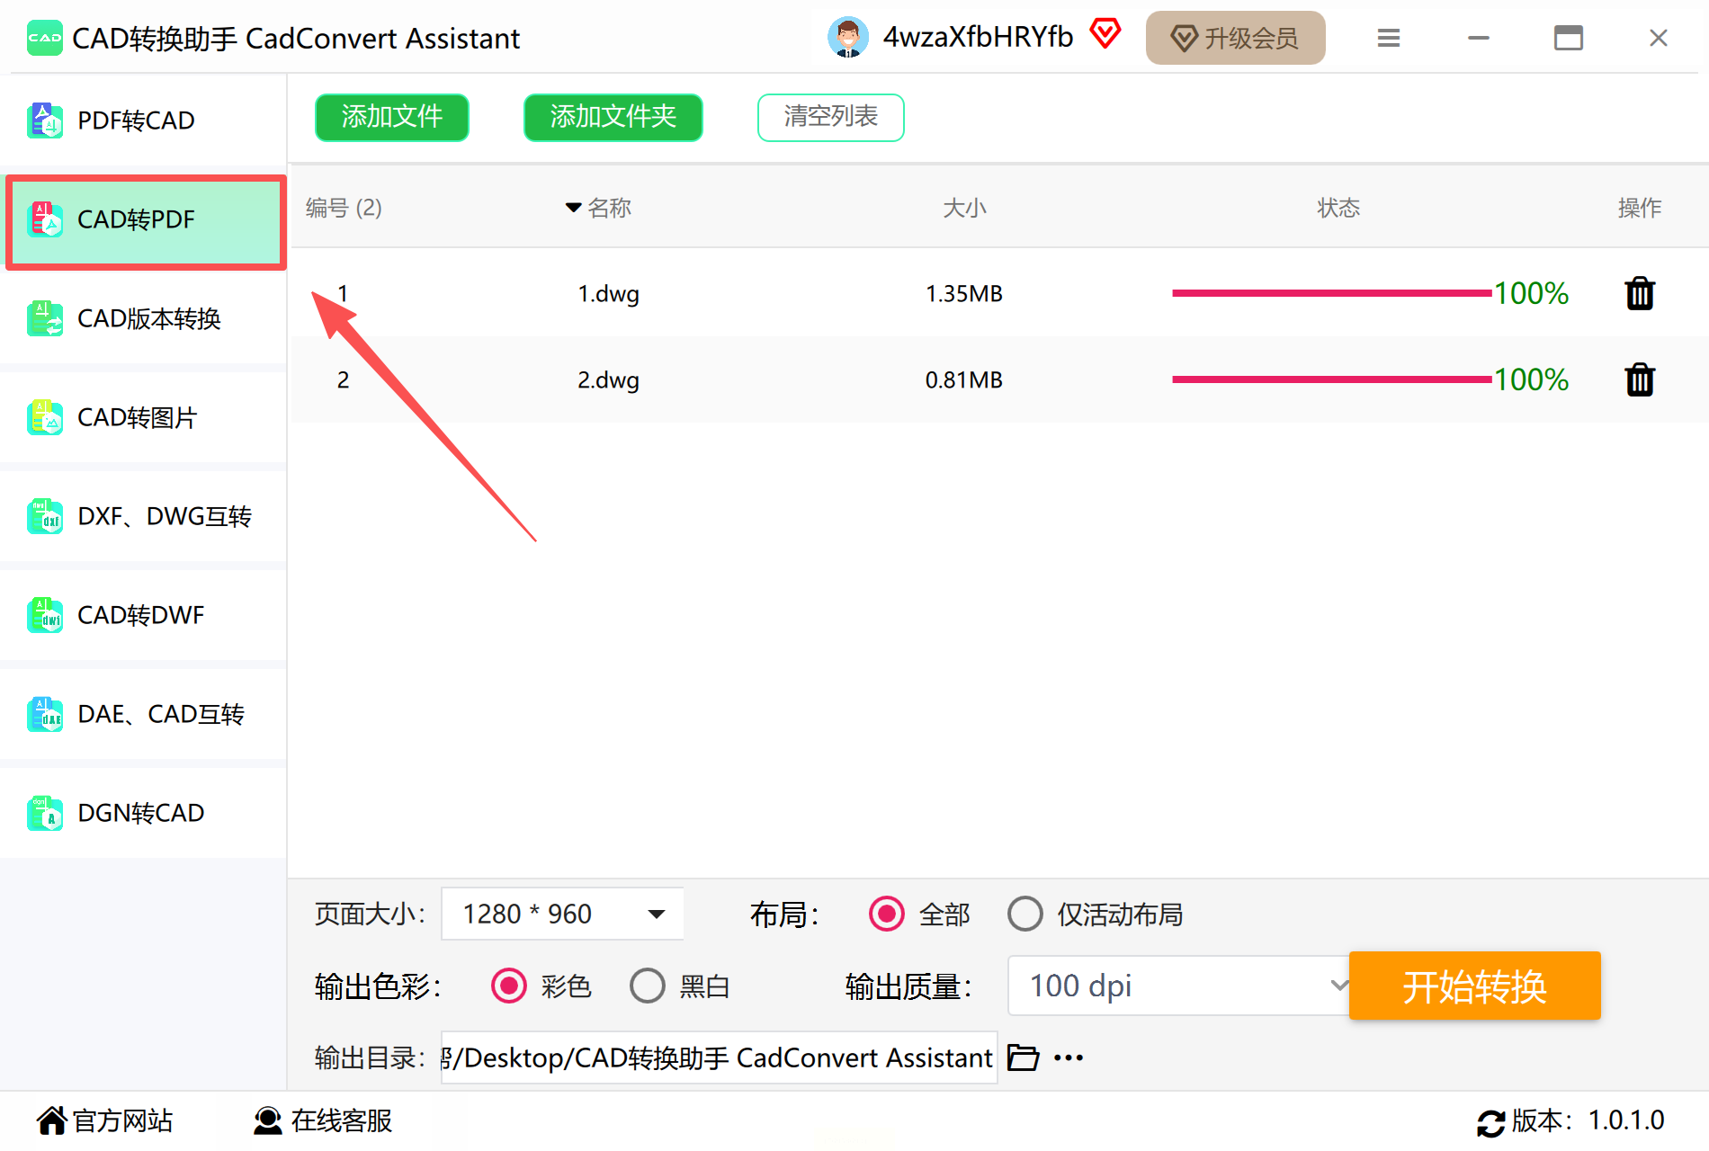Click the 100% status of 1.dwg
This screenshot has height=1151, width=1709.
point(1532,293)
